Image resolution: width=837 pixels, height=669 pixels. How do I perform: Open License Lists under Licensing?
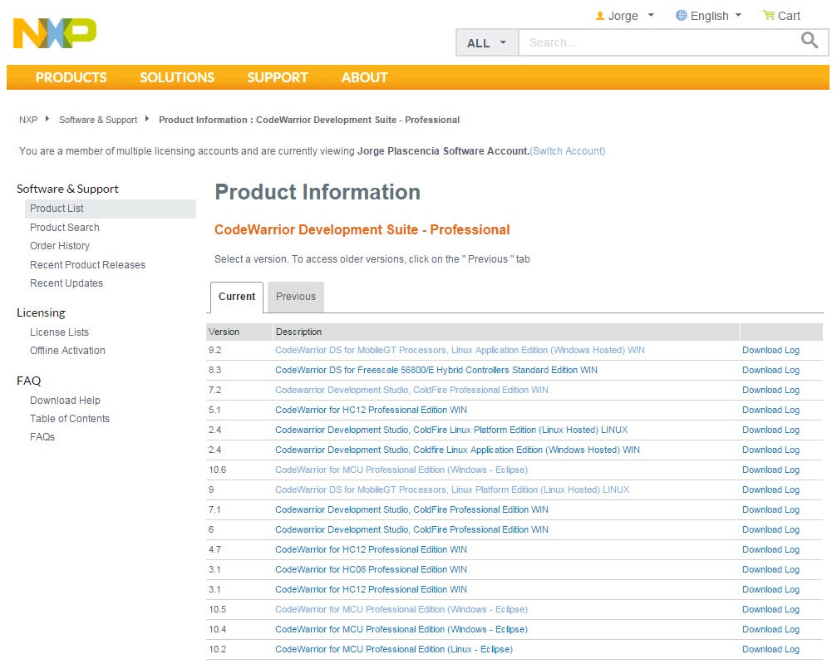[x=59, y=332]
